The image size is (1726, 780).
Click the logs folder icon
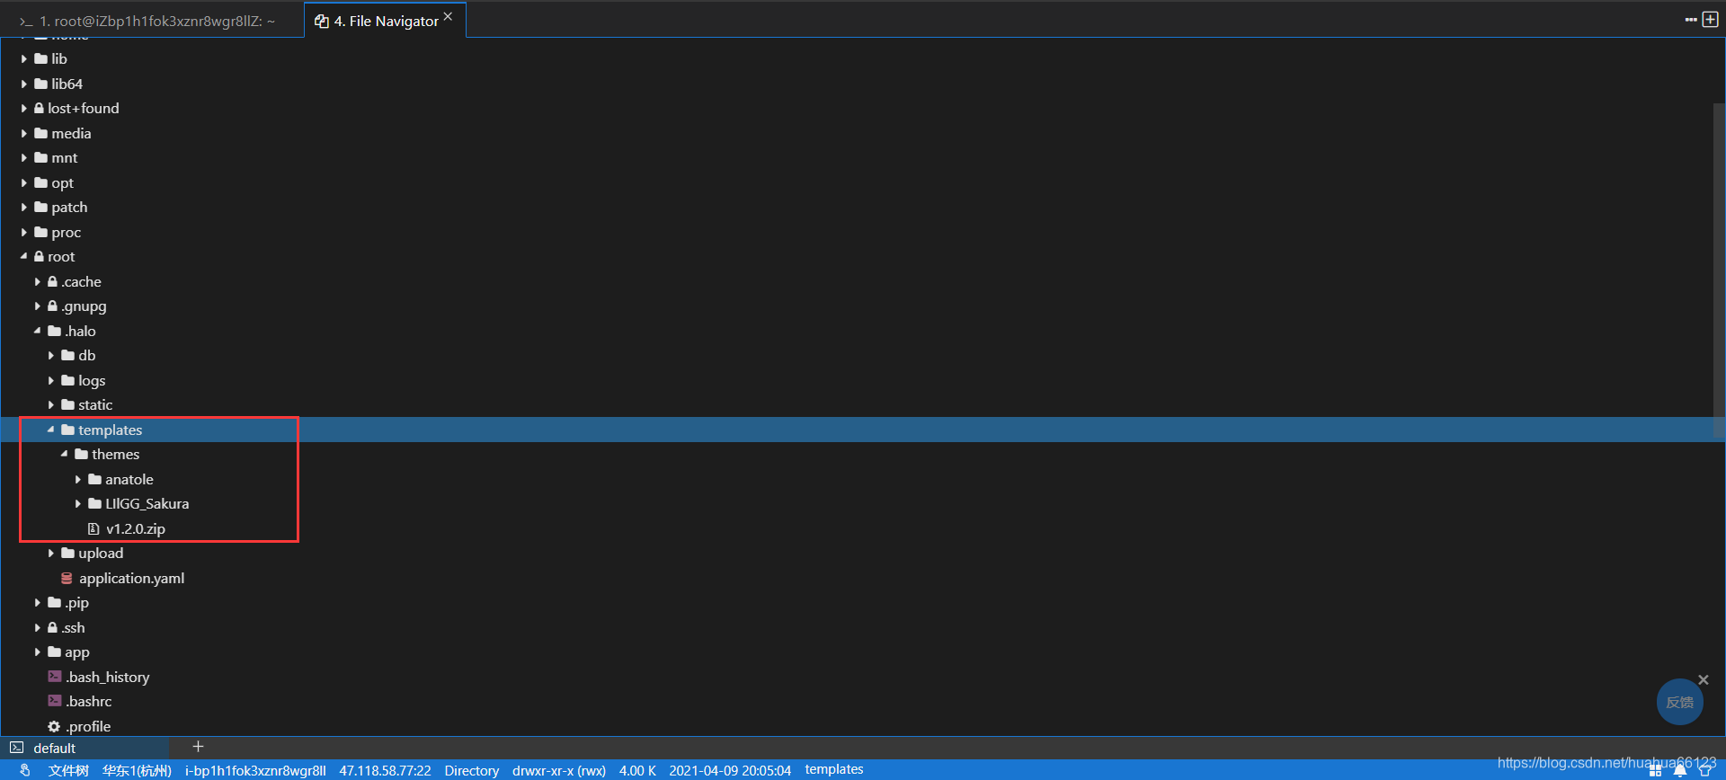pyautogui.click(x=67, y=380)
